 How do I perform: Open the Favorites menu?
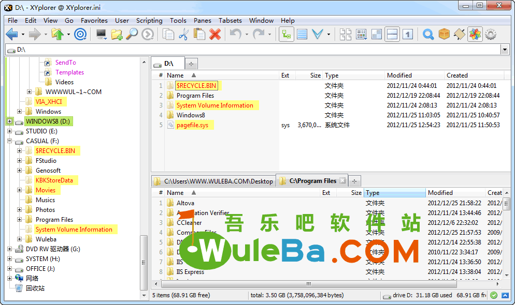[94, 20]
